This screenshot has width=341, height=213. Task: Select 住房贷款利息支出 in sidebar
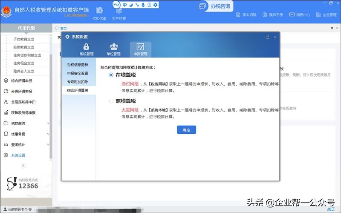(27, 55)
